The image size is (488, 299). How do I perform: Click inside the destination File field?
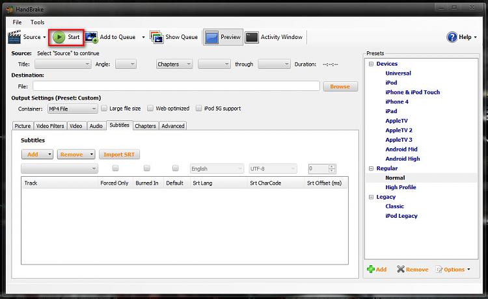pyautogui.click(x=176, y=86)
